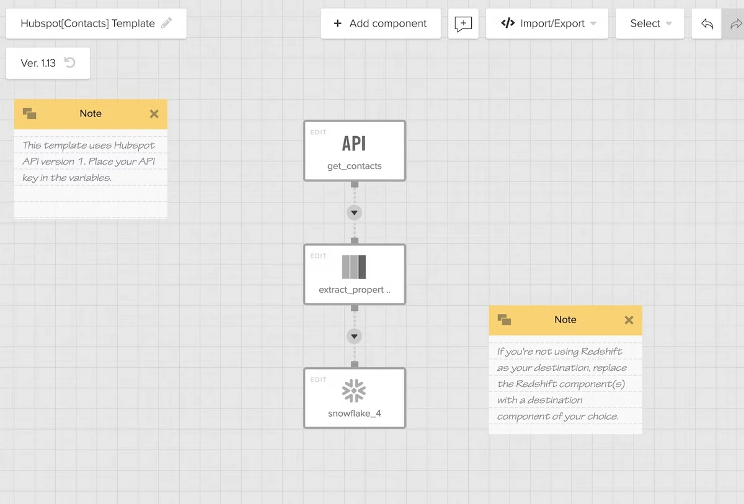Image resolution: width=744 pixels, height=504 pixels.
Task: Click EDIT on the extract_propert component
Action: click(x=318, y=256)
